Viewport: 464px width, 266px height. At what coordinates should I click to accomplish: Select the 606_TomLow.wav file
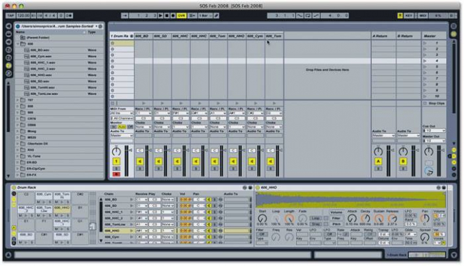[x=44, y=93]
